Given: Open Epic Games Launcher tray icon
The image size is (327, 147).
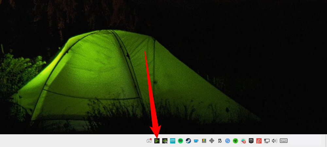Looking at the screenshot, I should tap(251, 141).
